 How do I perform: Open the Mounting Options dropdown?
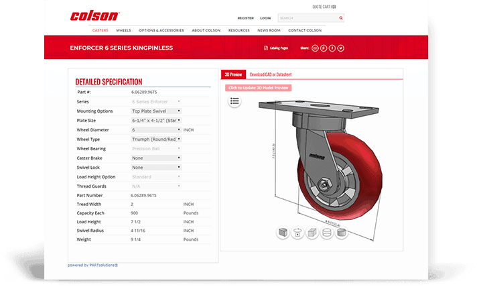tap(156, 111)
